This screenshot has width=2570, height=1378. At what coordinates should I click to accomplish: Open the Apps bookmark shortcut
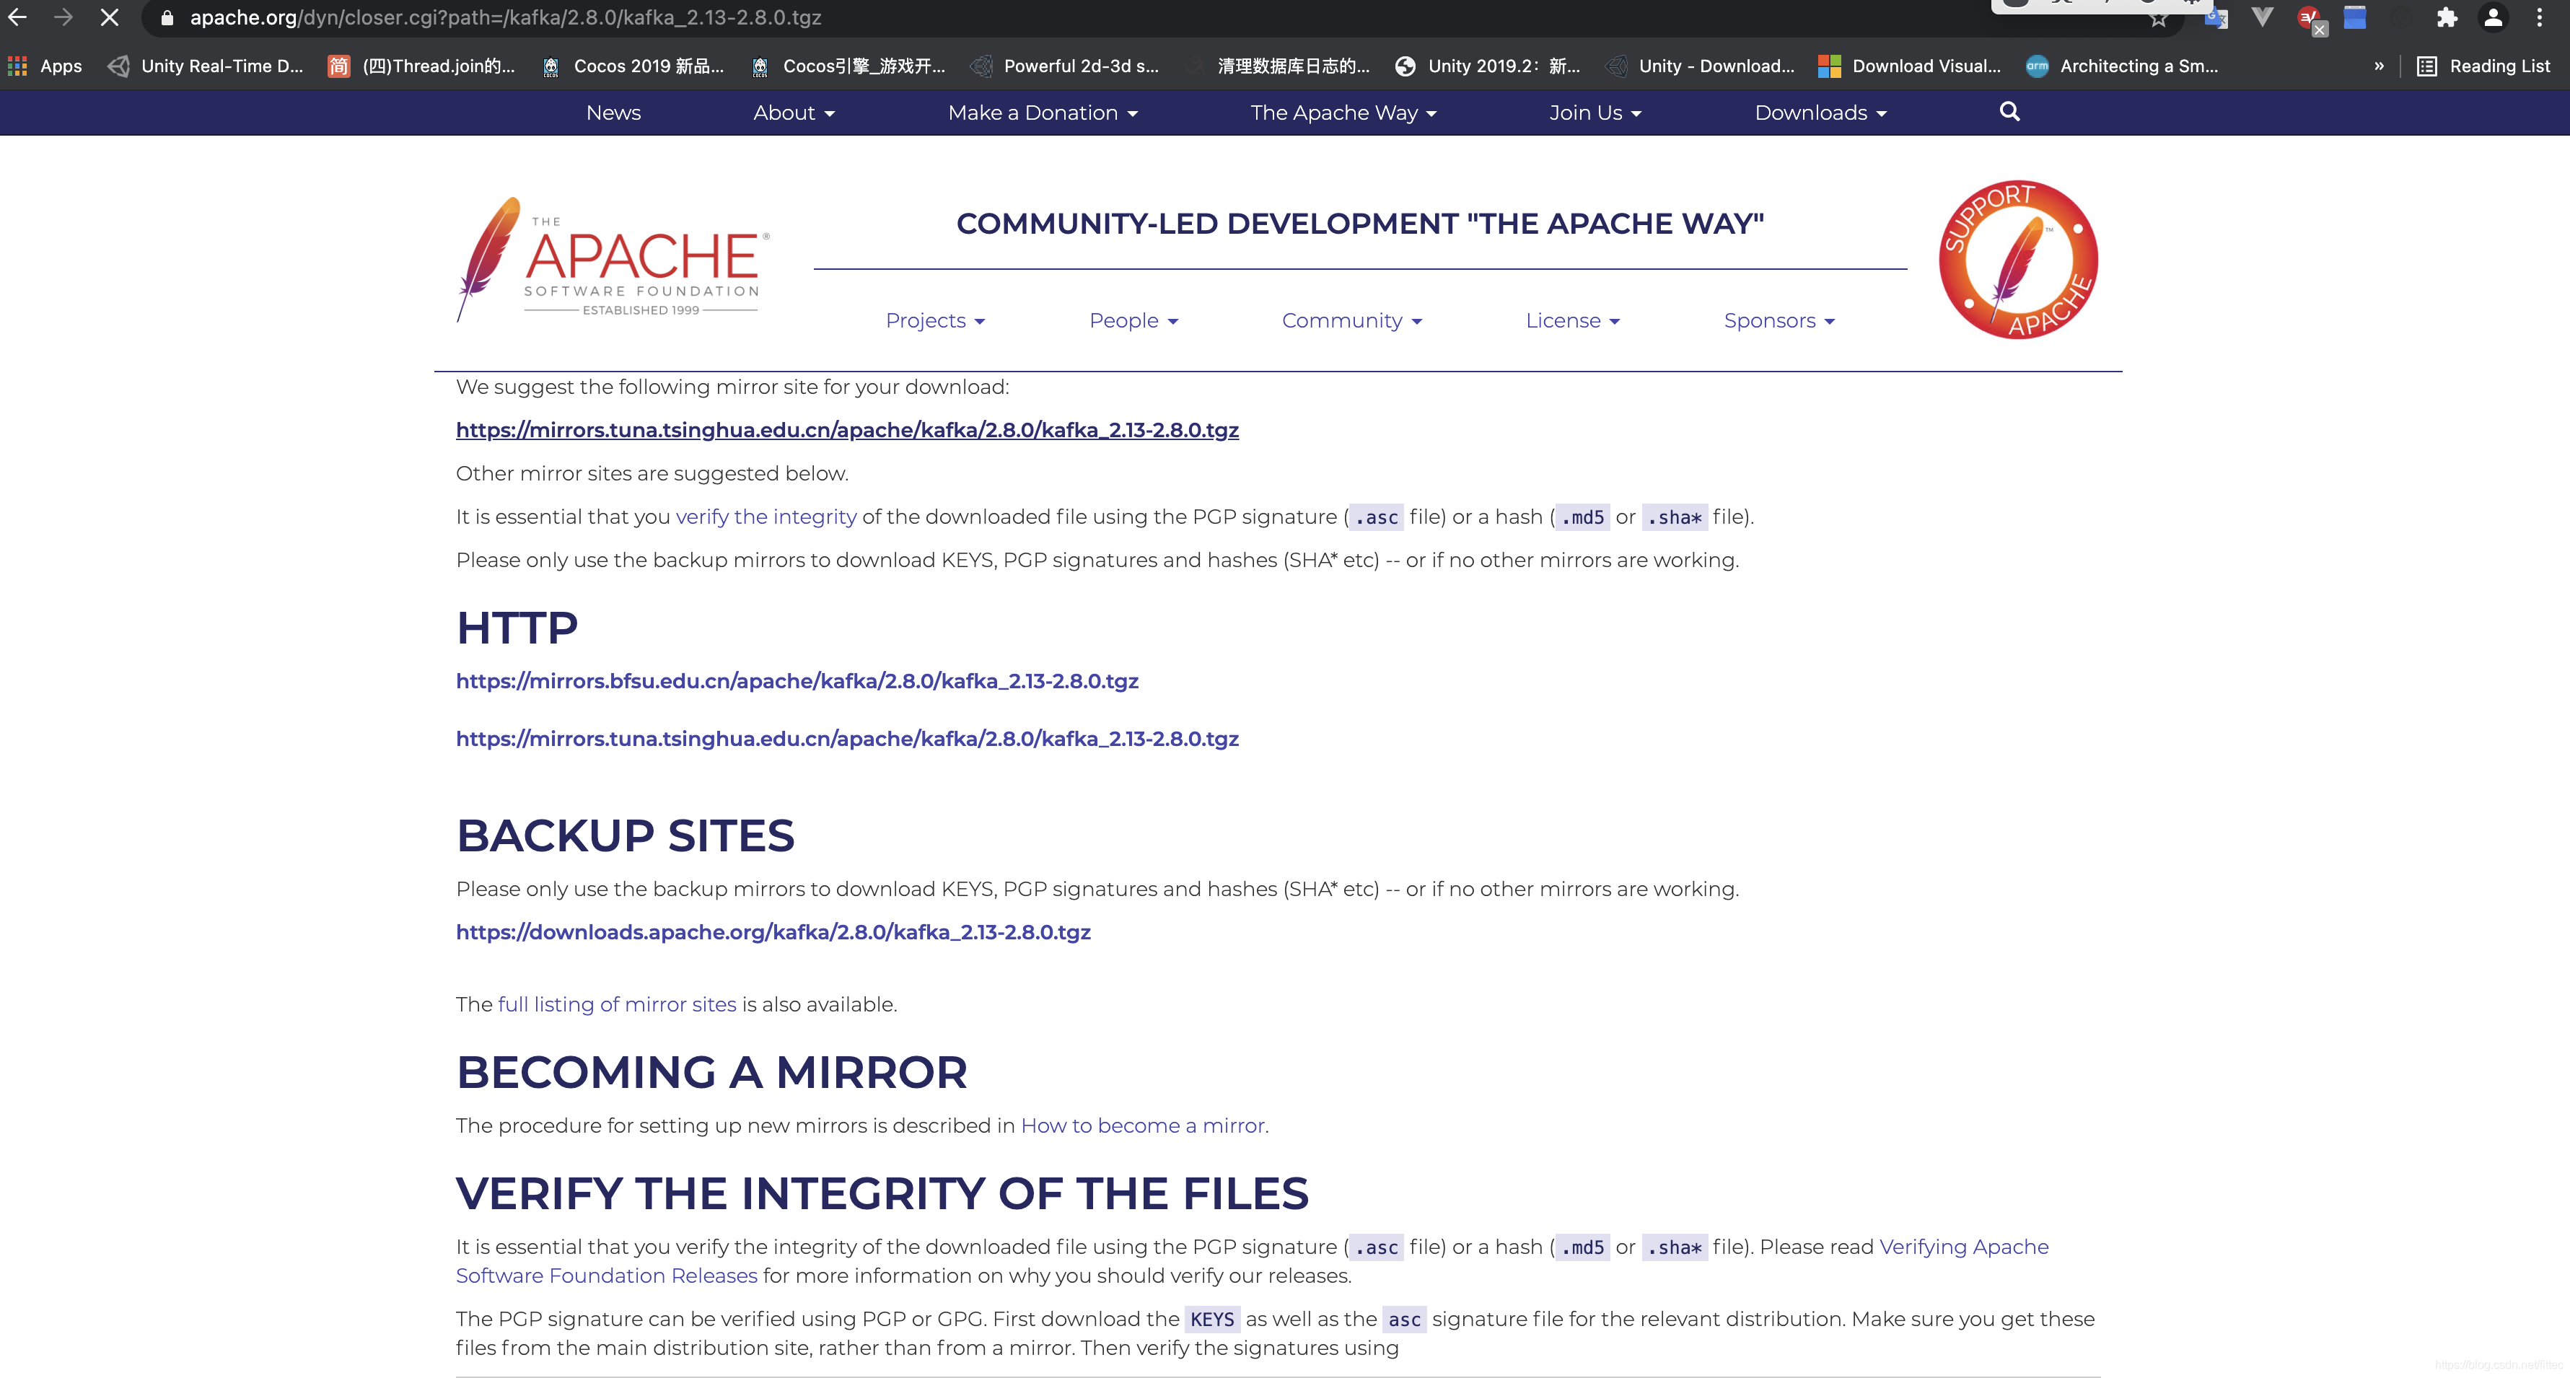click(x=45, y=66)
